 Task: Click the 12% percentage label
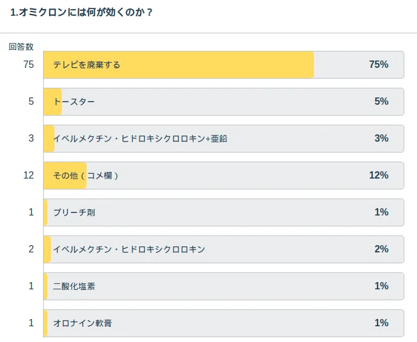[x=379, y=175]
